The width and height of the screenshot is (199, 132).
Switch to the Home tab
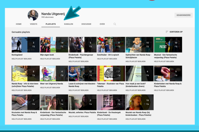point(19,24)
